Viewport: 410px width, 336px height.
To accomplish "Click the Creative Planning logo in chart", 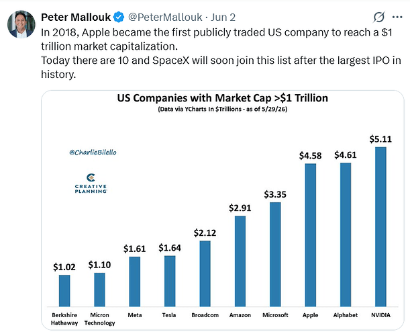I will pyautogui.click(x=91, y=183).
